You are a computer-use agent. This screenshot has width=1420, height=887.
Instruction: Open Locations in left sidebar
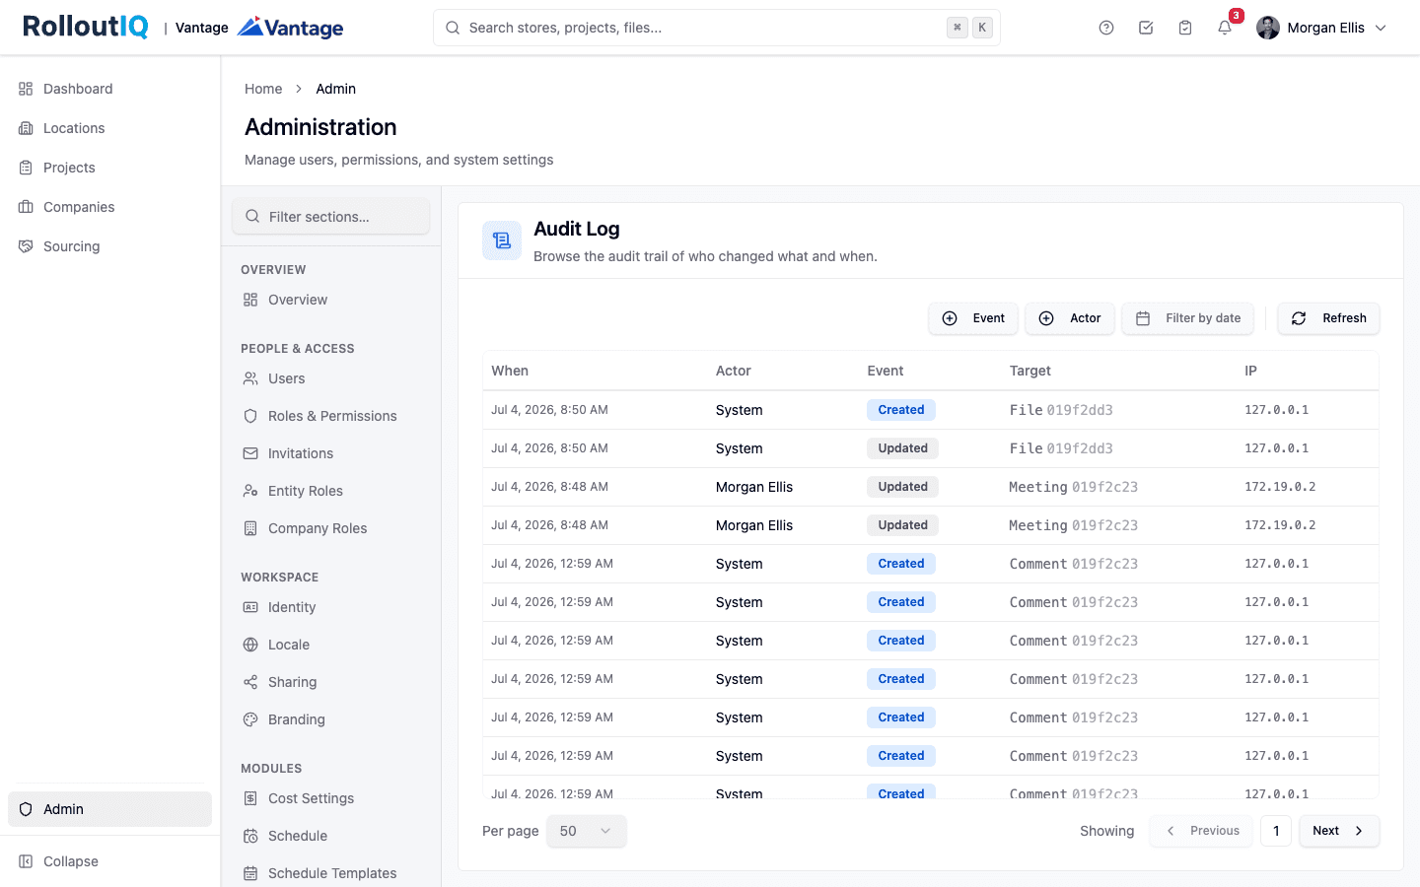[109, 128]
